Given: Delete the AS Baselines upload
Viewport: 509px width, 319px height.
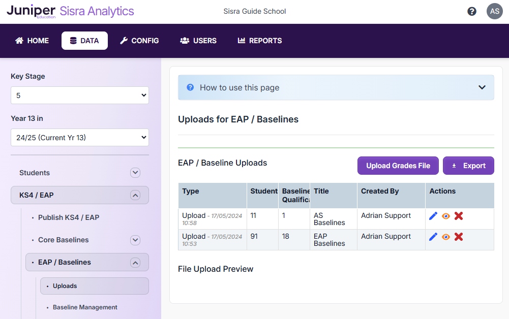Looking at the screenshot, I should (459, 216).
